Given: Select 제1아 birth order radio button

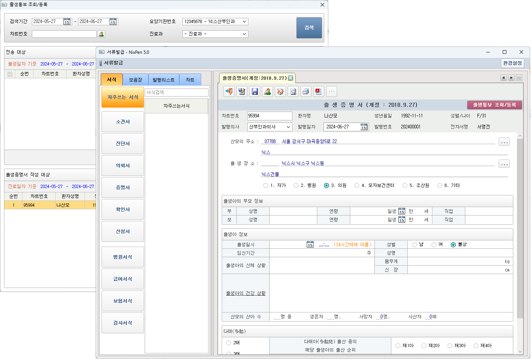Looking at the screenshot, I should click(398, 346).
